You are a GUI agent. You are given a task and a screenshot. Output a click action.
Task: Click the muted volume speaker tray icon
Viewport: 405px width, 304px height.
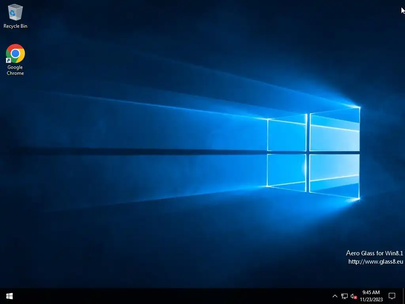pos(354,296)
